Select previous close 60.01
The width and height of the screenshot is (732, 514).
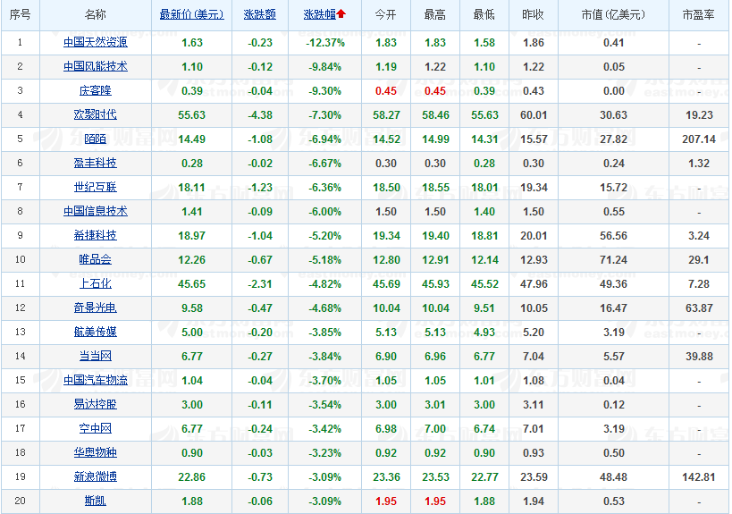534,115
